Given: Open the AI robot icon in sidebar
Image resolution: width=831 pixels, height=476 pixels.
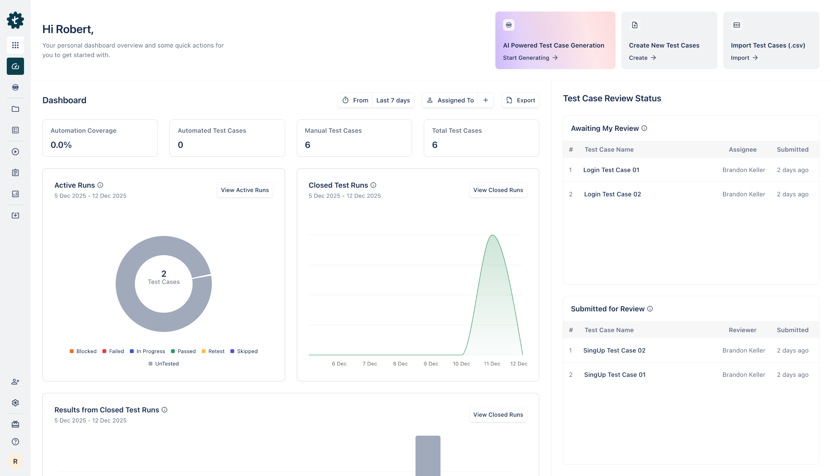Looking at the screenshot, I should [x=15, y=87].
